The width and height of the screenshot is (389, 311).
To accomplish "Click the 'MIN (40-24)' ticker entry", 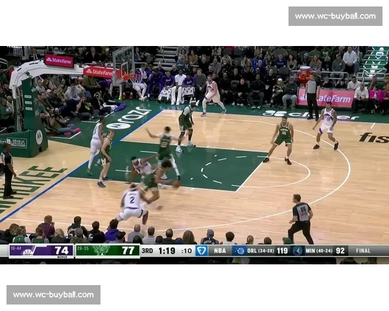I will [x=319, y=251].
